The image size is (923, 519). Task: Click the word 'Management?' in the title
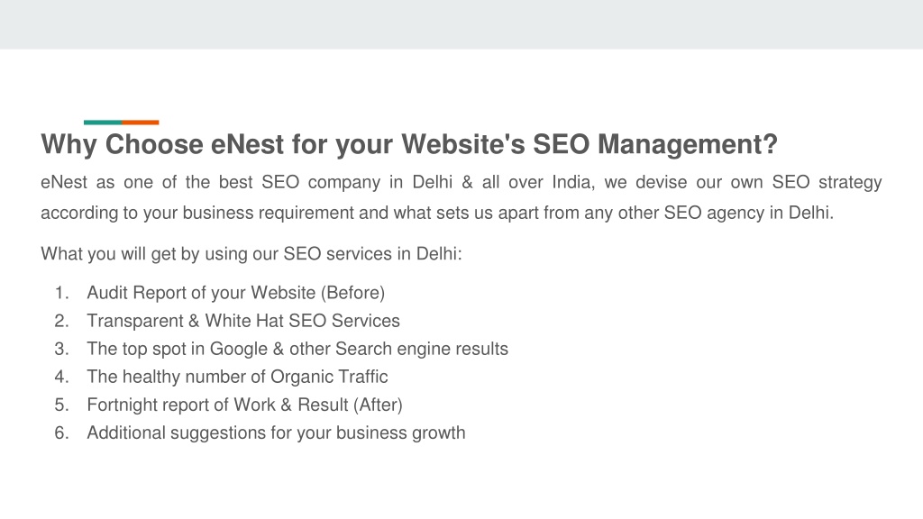click(x=688, y=145)
